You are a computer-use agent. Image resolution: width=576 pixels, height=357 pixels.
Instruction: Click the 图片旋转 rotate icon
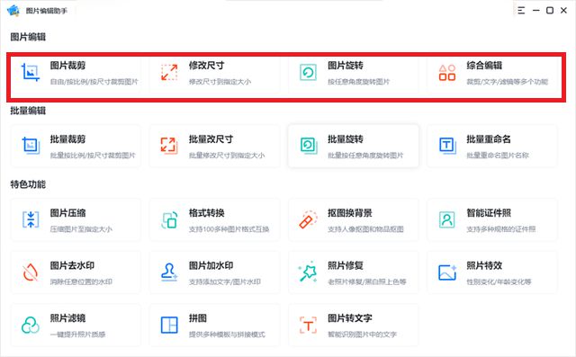(x=308, y=72)
